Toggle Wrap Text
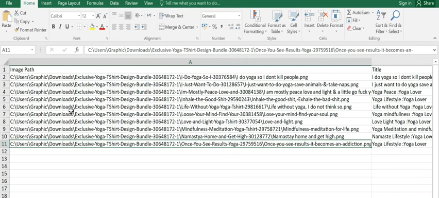 171,15
